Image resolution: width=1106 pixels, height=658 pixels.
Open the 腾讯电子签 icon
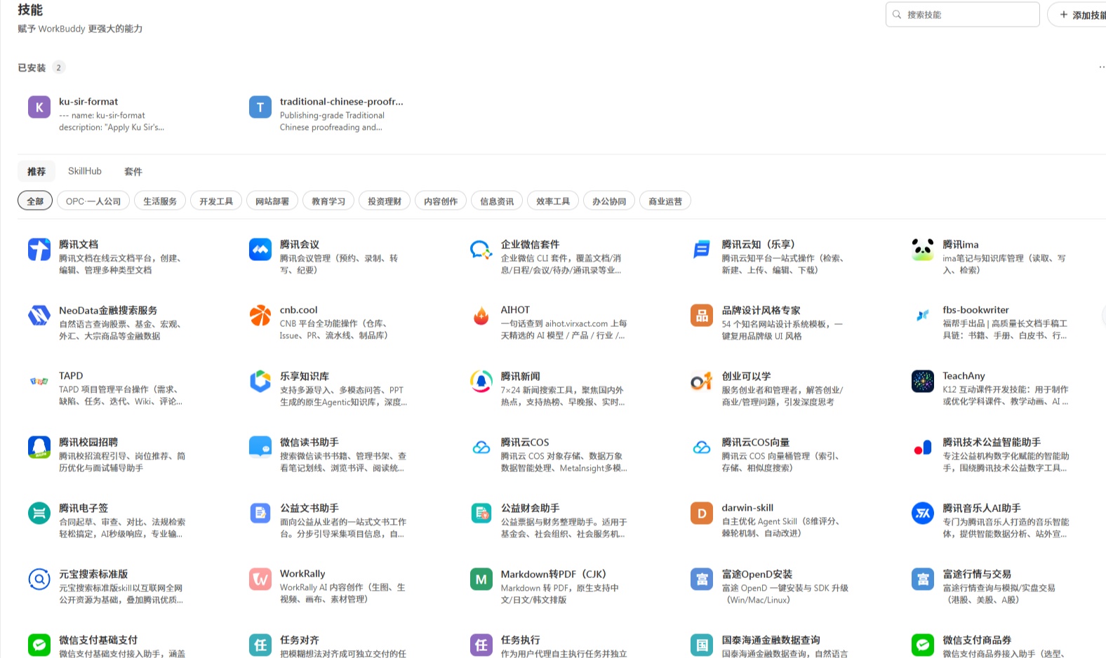click(x=39, y=513)
